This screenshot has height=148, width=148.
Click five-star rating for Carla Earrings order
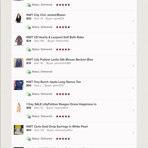[x=63, y=139]
